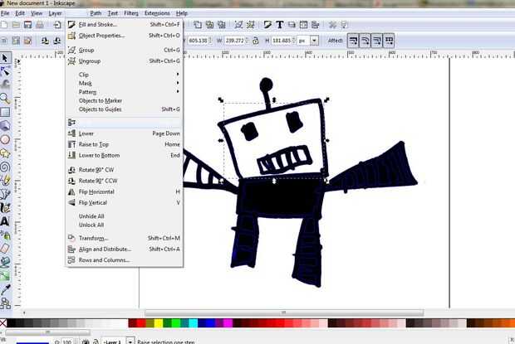Choose Objects to Marker entry
Viewport: 515px width, 344px height.
pyautogui.click(x=124, y=100)
